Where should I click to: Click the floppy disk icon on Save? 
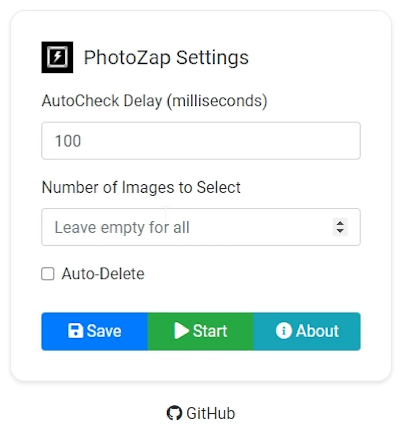(x=76, y=331)
